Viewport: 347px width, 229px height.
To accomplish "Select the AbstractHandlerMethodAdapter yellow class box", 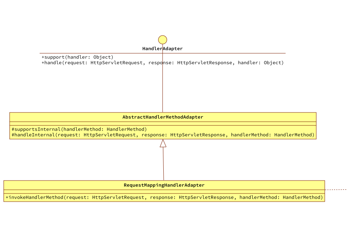I will (x=163, y=126).
